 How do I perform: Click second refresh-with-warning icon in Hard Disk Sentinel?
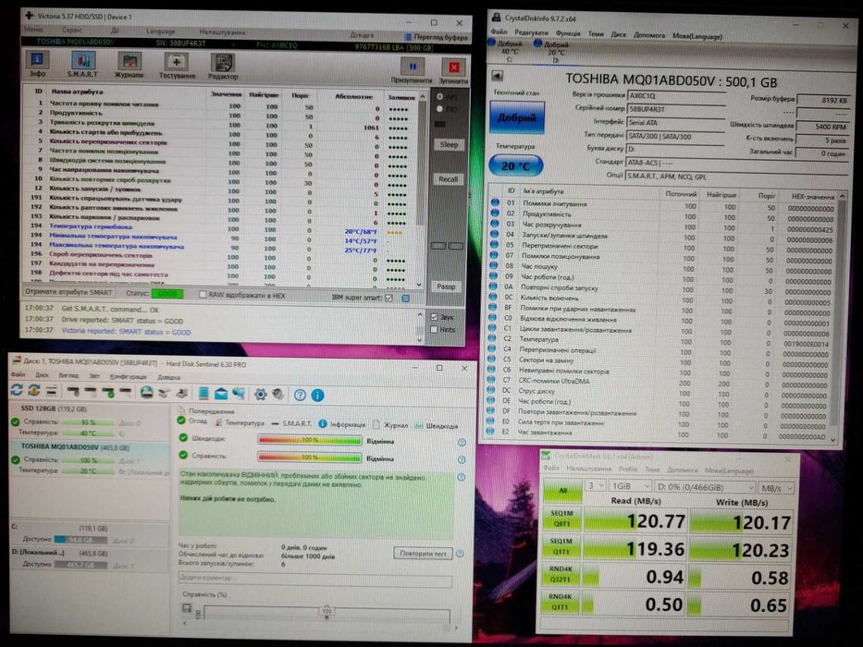click(x=33, y=390)
